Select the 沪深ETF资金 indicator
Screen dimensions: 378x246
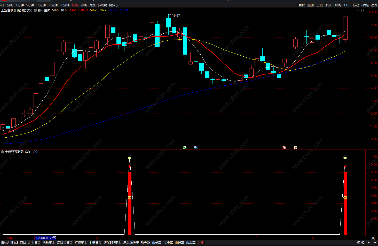112,243
